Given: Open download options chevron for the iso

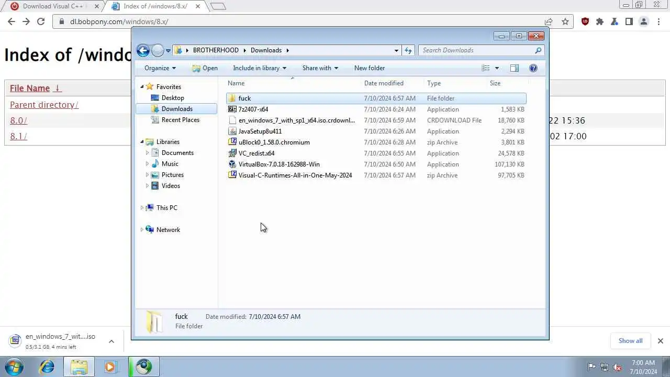Looking at the screenshot, I should pyautogui.click(x=111, y=341).
